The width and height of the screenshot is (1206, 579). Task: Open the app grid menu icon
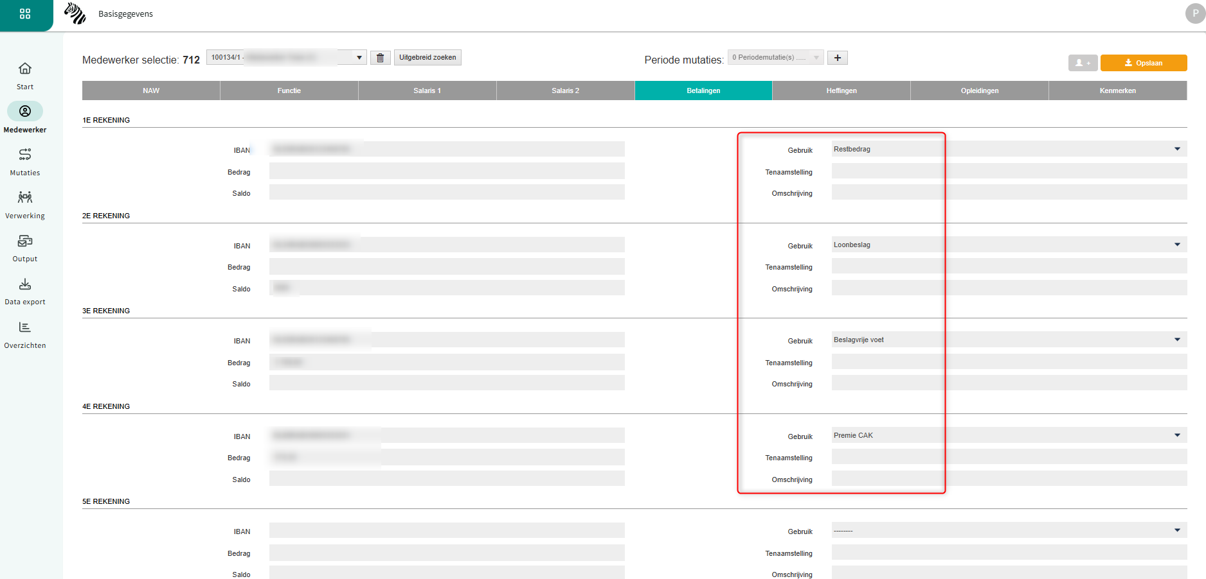click(25, 13)
